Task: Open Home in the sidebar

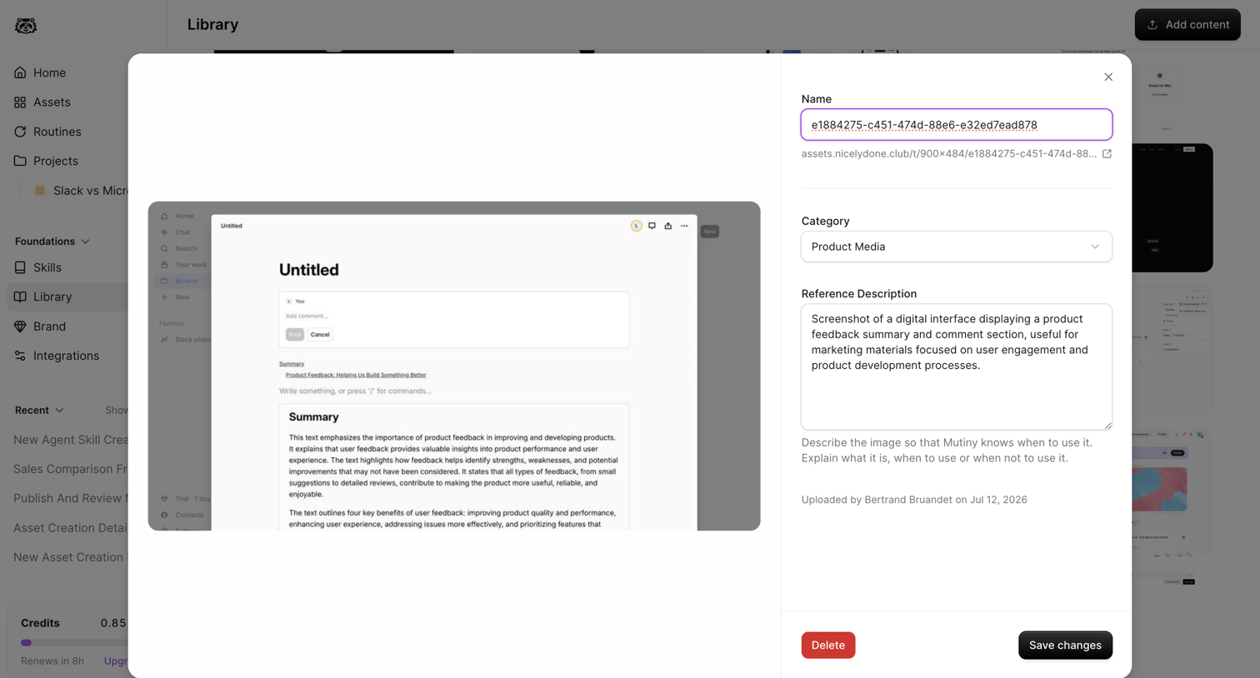Action: pyautogui.click(x=49, y=72)
